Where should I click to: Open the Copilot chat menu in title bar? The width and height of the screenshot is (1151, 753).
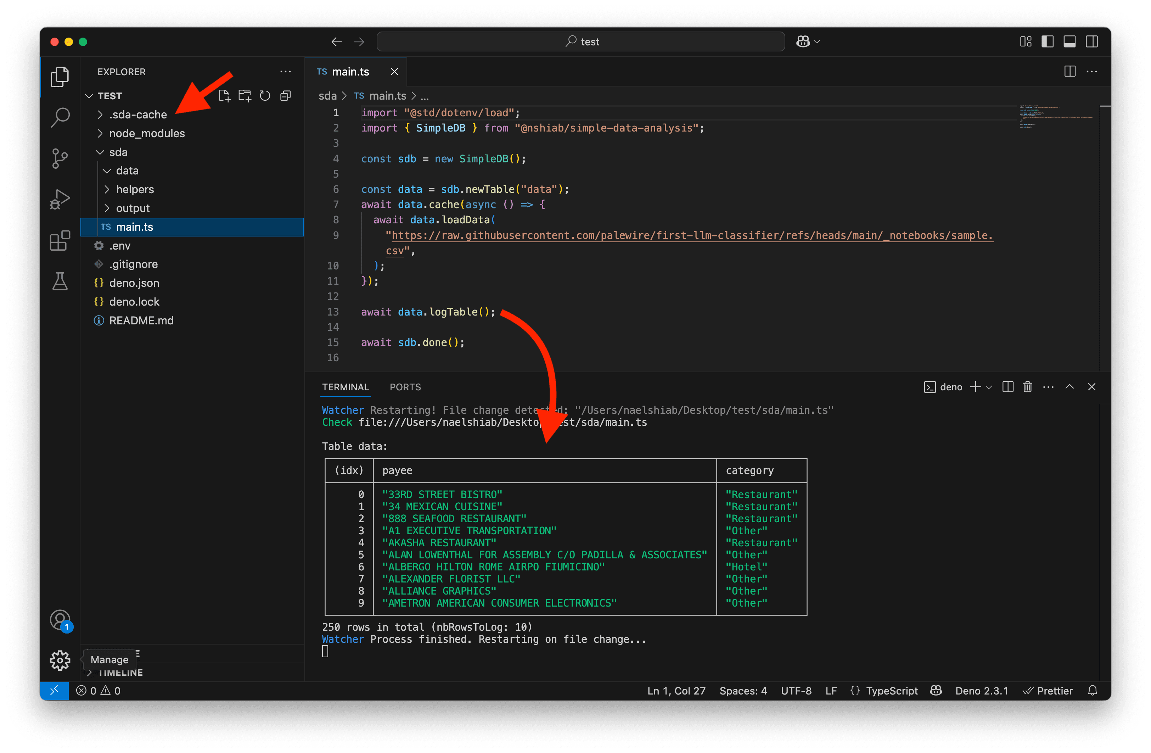click(808, 41)
